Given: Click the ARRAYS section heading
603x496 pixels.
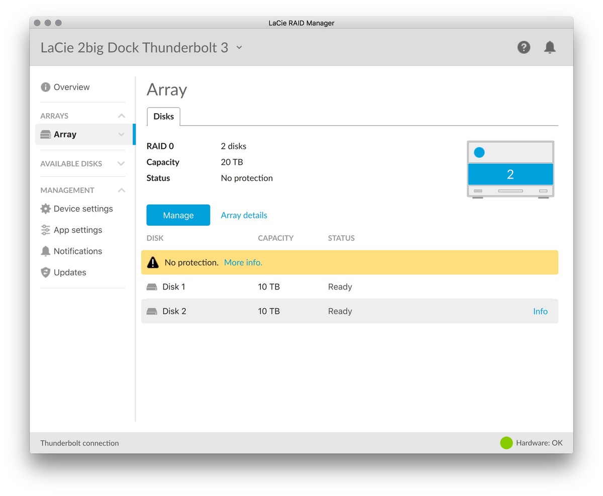Looking at the screenshot, I should coord(54,116).
